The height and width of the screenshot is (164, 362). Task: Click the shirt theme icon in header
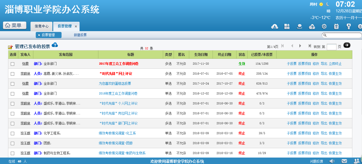pos(336,26)
